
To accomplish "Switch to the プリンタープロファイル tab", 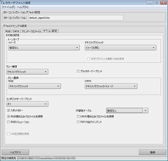I will coord(31,31).
